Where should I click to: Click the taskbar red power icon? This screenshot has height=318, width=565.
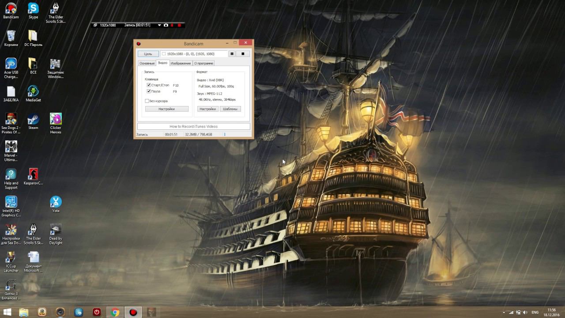point(97,312)
